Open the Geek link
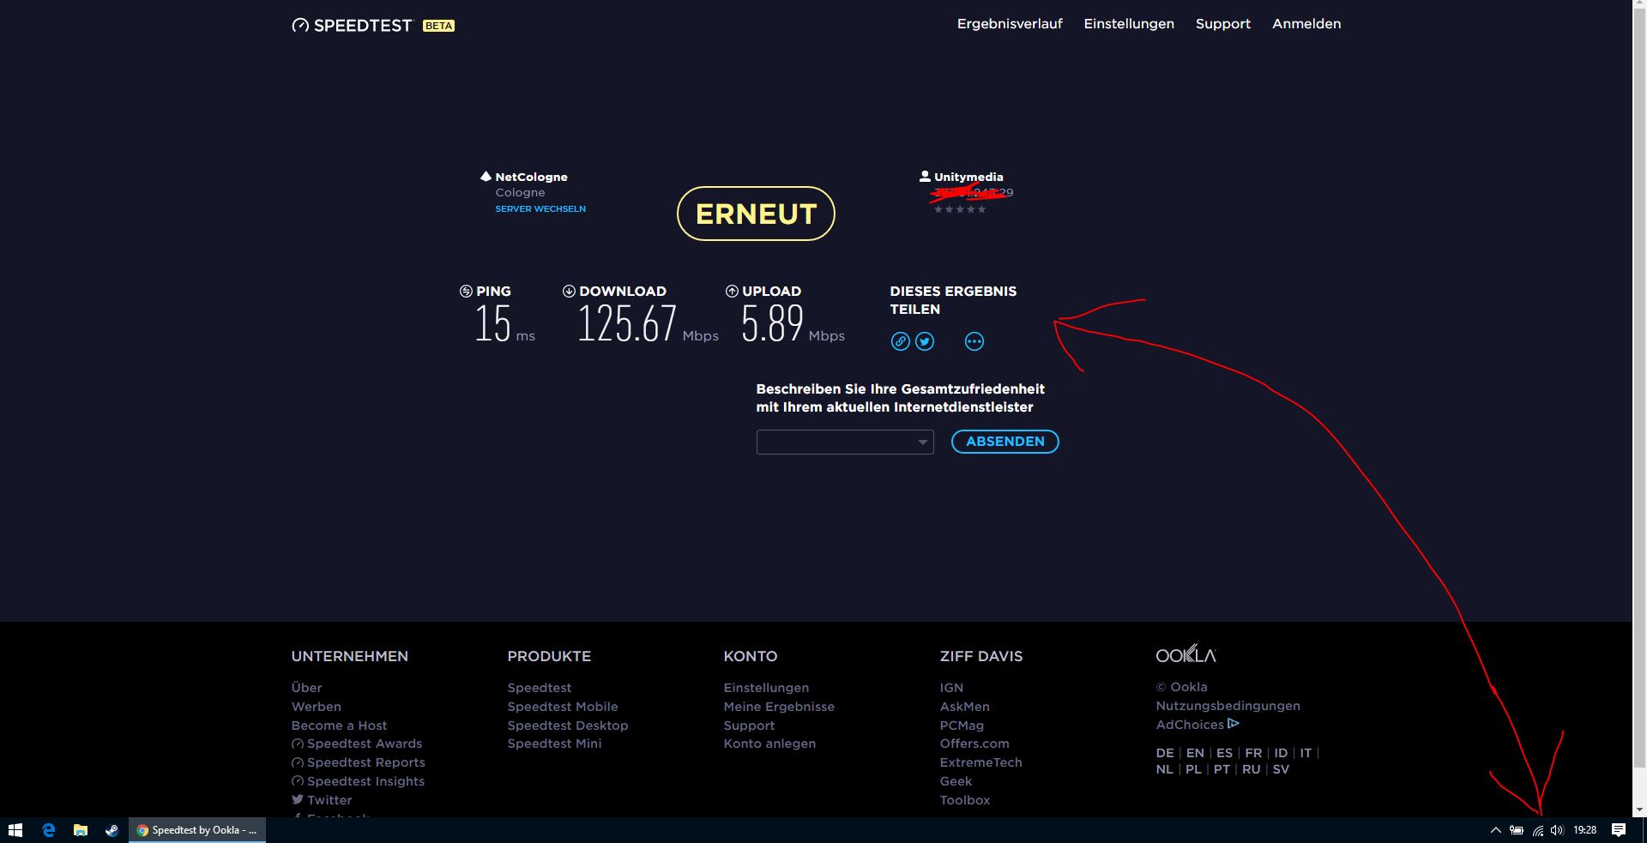1647x843 pixels. tap(956, 781)
